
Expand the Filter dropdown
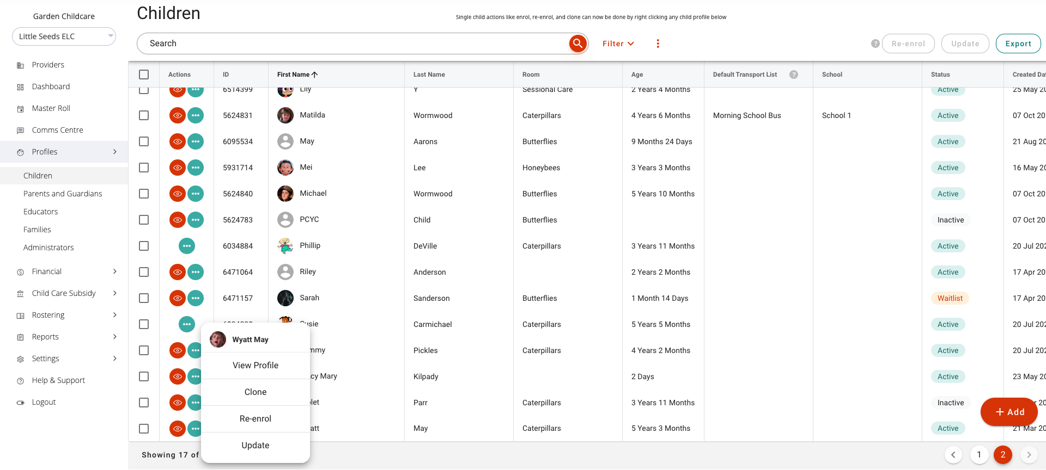pyautogui.click(x=618, y=44)
